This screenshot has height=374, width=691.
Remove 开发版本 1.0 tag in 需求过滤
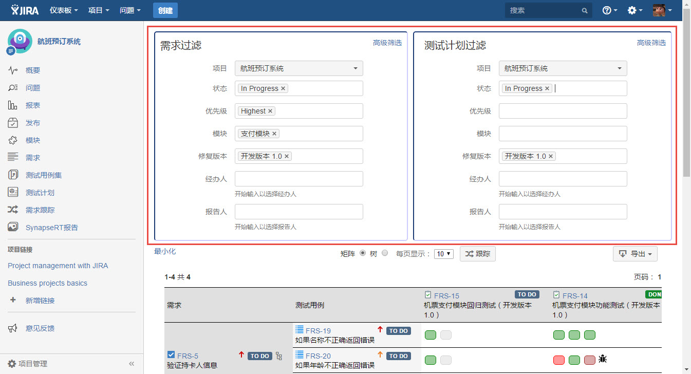point(287,156)
